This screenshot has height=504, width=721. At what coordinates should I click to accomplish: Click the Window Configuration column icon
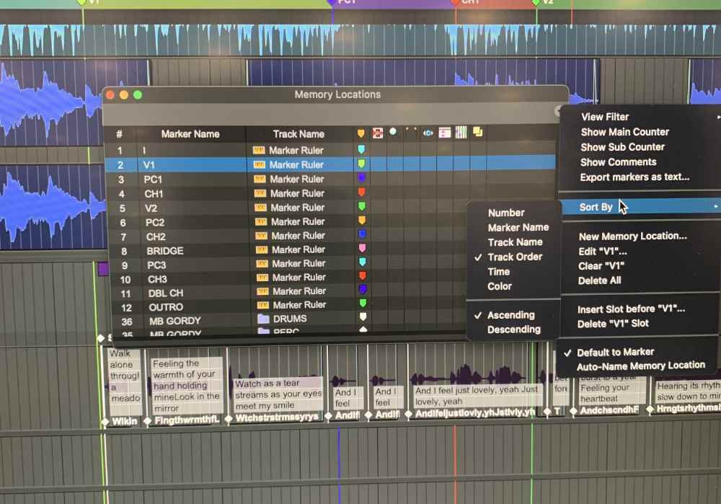[x=477, y=132]
